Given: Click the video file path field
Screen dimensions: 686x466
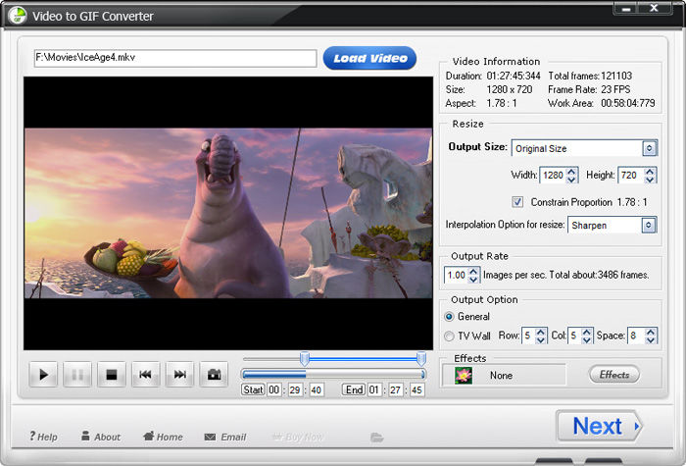Looking at the screenshot, I should click(x=175, y=58).
